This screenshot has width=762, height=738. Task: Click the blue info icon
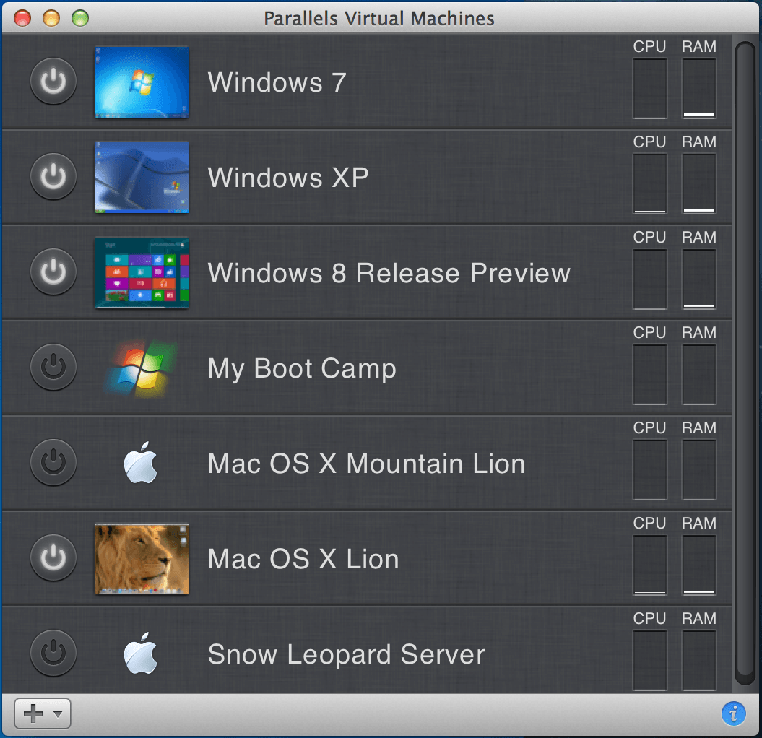point(733,713)
